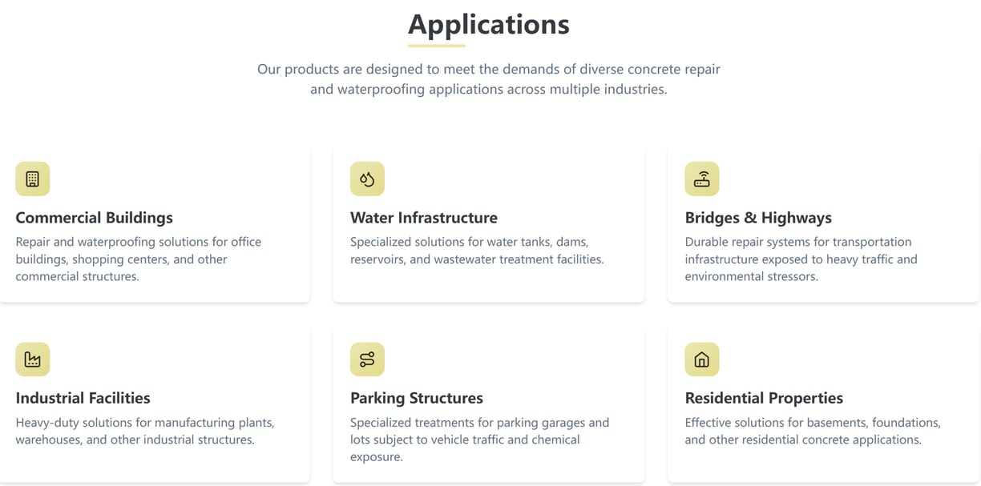Screen dimensions: 981x486
Task: Select the Industrial Facilities heading
Action: (x=83, y=398)
